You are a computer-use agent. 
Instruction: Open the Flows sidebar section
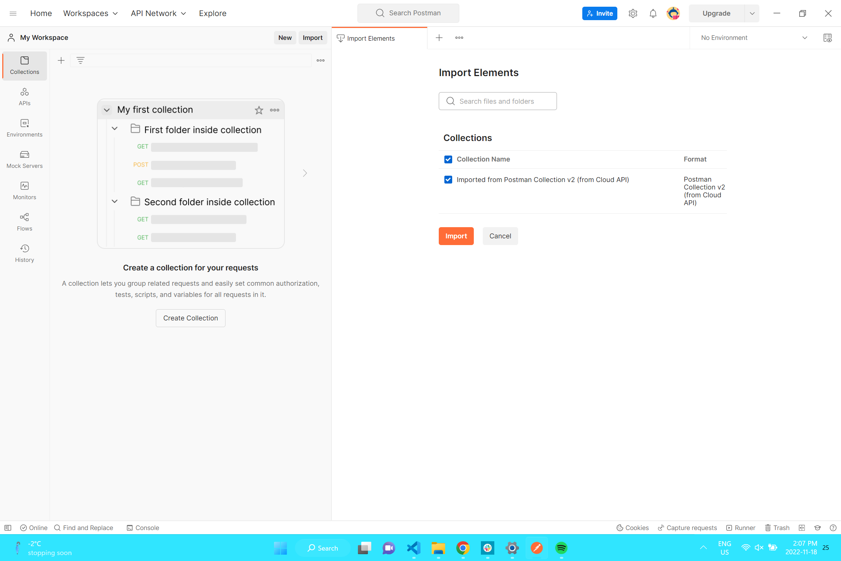click(25, 222)
